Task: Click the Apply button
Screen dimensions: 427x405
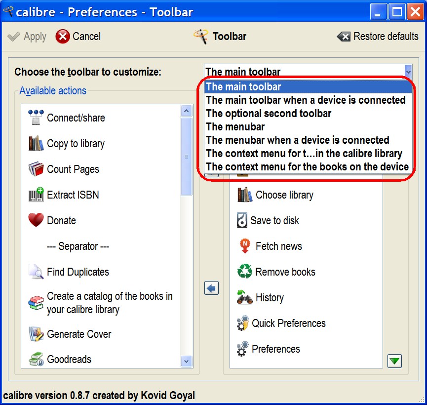Action: tap(27, 36)
